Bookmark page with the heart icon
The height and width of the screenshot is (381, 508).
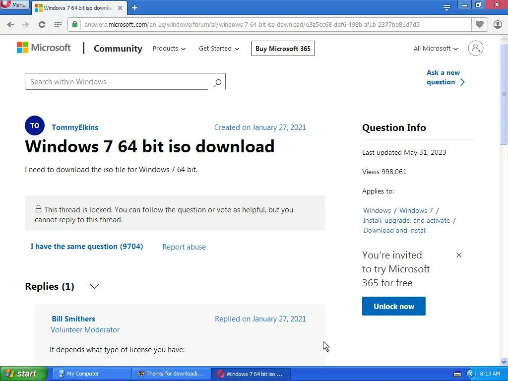480,24
